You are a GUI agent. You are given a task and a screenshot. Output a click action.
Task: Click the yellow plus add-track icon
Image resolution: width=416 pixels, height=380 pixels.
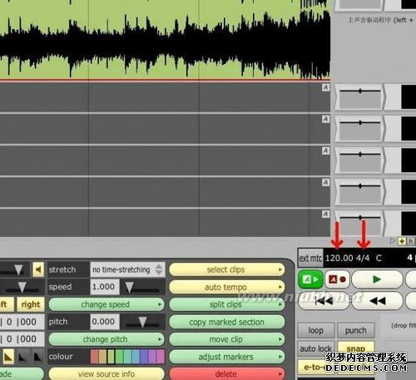point(402,241)
